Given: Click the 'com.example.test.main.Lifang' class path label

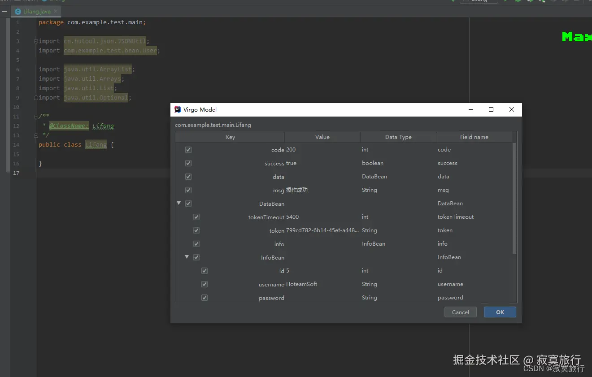Looking at the screenshot, I should click(213, 125).
